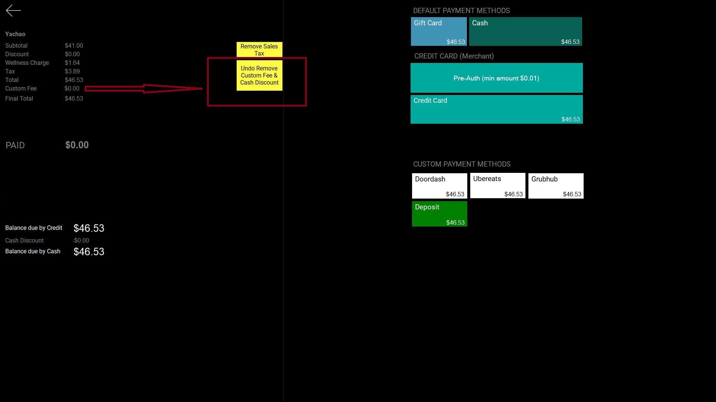Start a Pre-Auth credit card transaction
716x402 pixels.
point(496,78)
